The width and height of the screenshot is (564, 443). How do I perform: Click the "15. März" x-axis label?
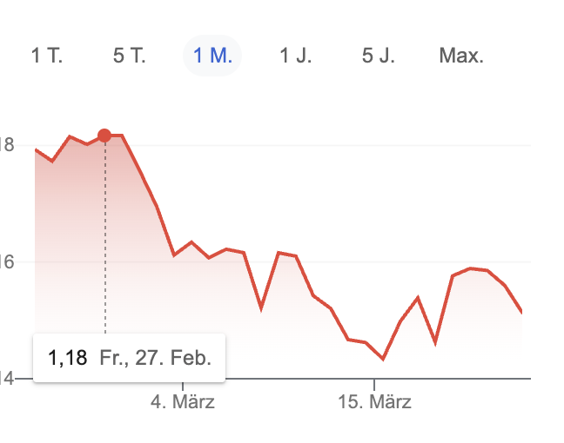pyautogui.click(x=375, y=402)
